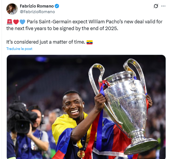Click the Ecuador flag emoji
This screenshot has height=159, width=169.
coord(90,42)
